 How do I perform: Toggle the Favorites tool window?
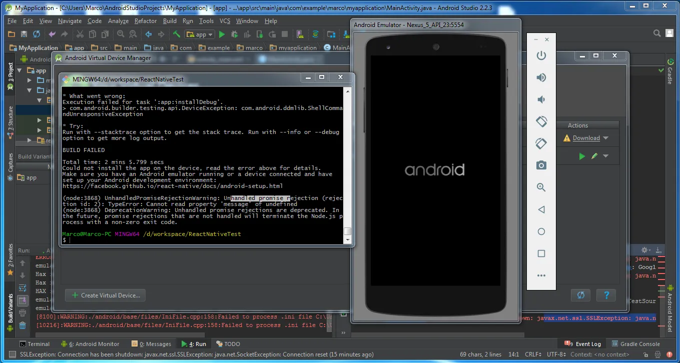[10, 259]
